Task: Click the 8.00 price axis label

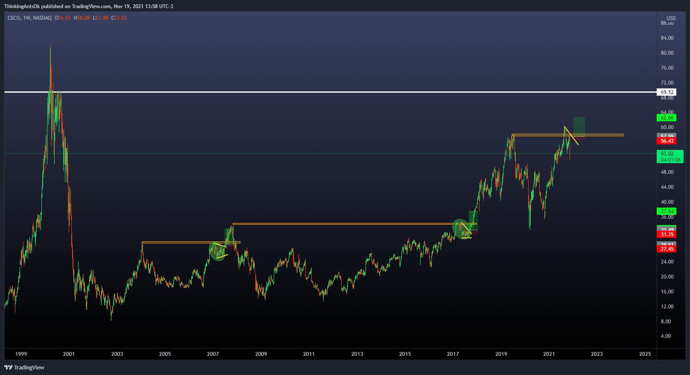Action: coord(666,322)
